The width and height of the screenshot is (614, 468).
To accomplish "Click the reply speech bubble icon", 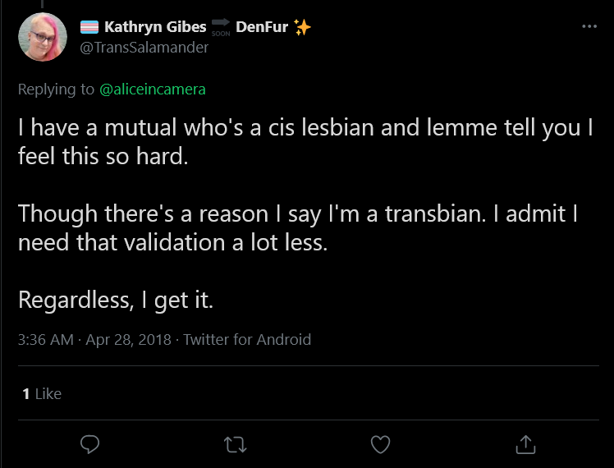I will 89,444.
